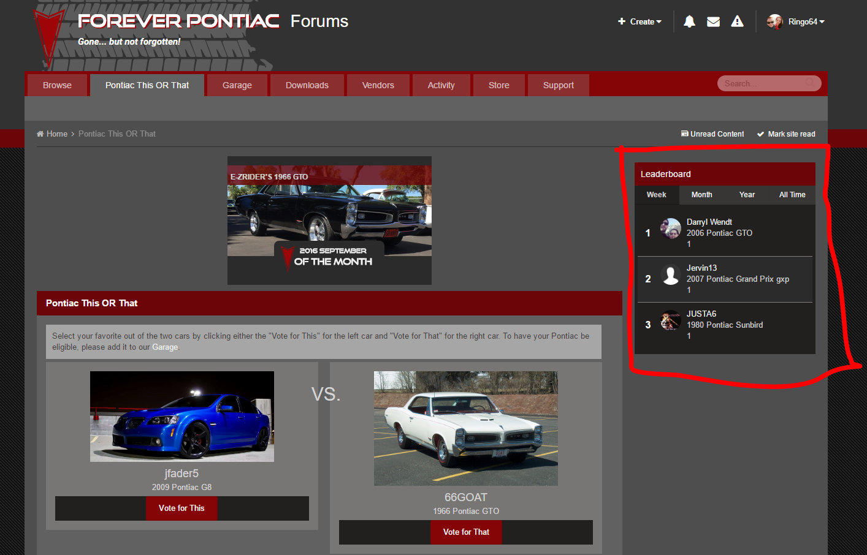Open the Vendors nav tab
The width and height of the screenshot is (867, 555).
tap(378, 85)
